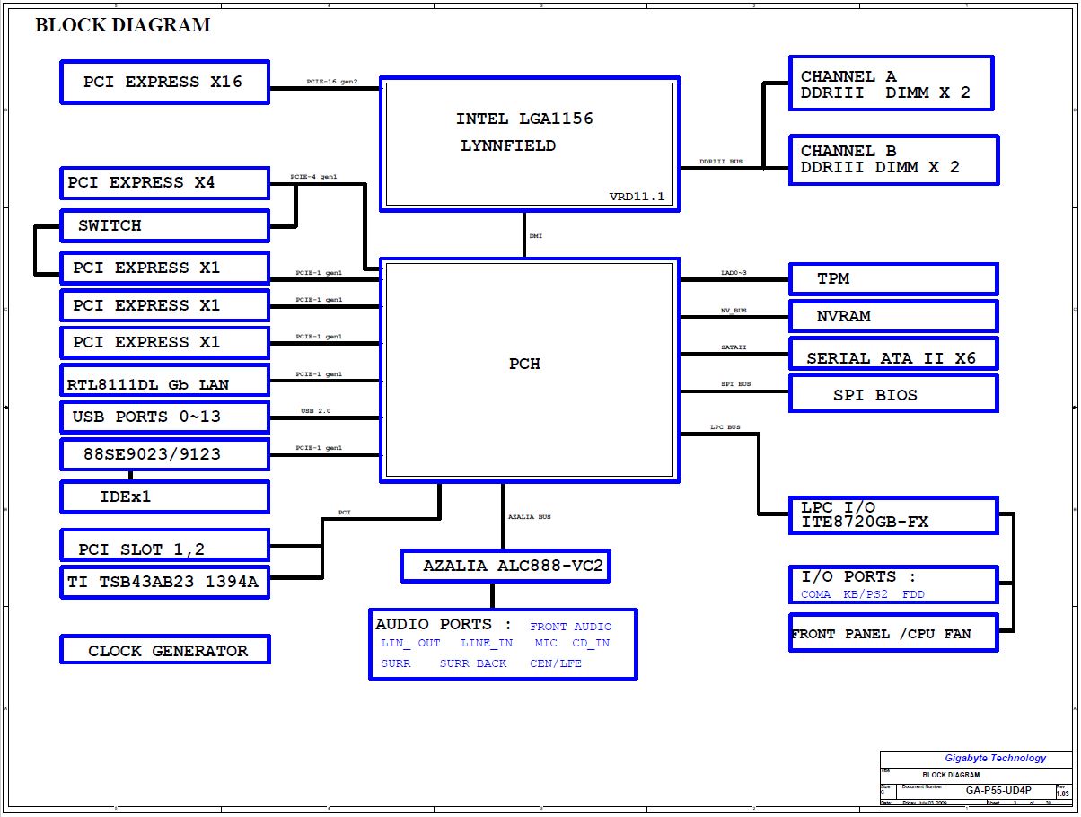The height and width of the screenshot is (817, 1081).
Task: Click the SURR BACK audio label
Action: tap(473, 663)
